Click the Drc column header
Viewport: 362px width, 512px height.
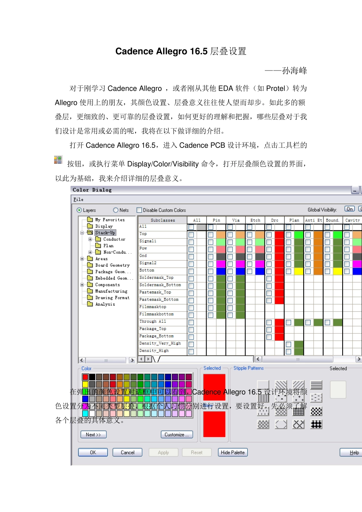point(275,220)
